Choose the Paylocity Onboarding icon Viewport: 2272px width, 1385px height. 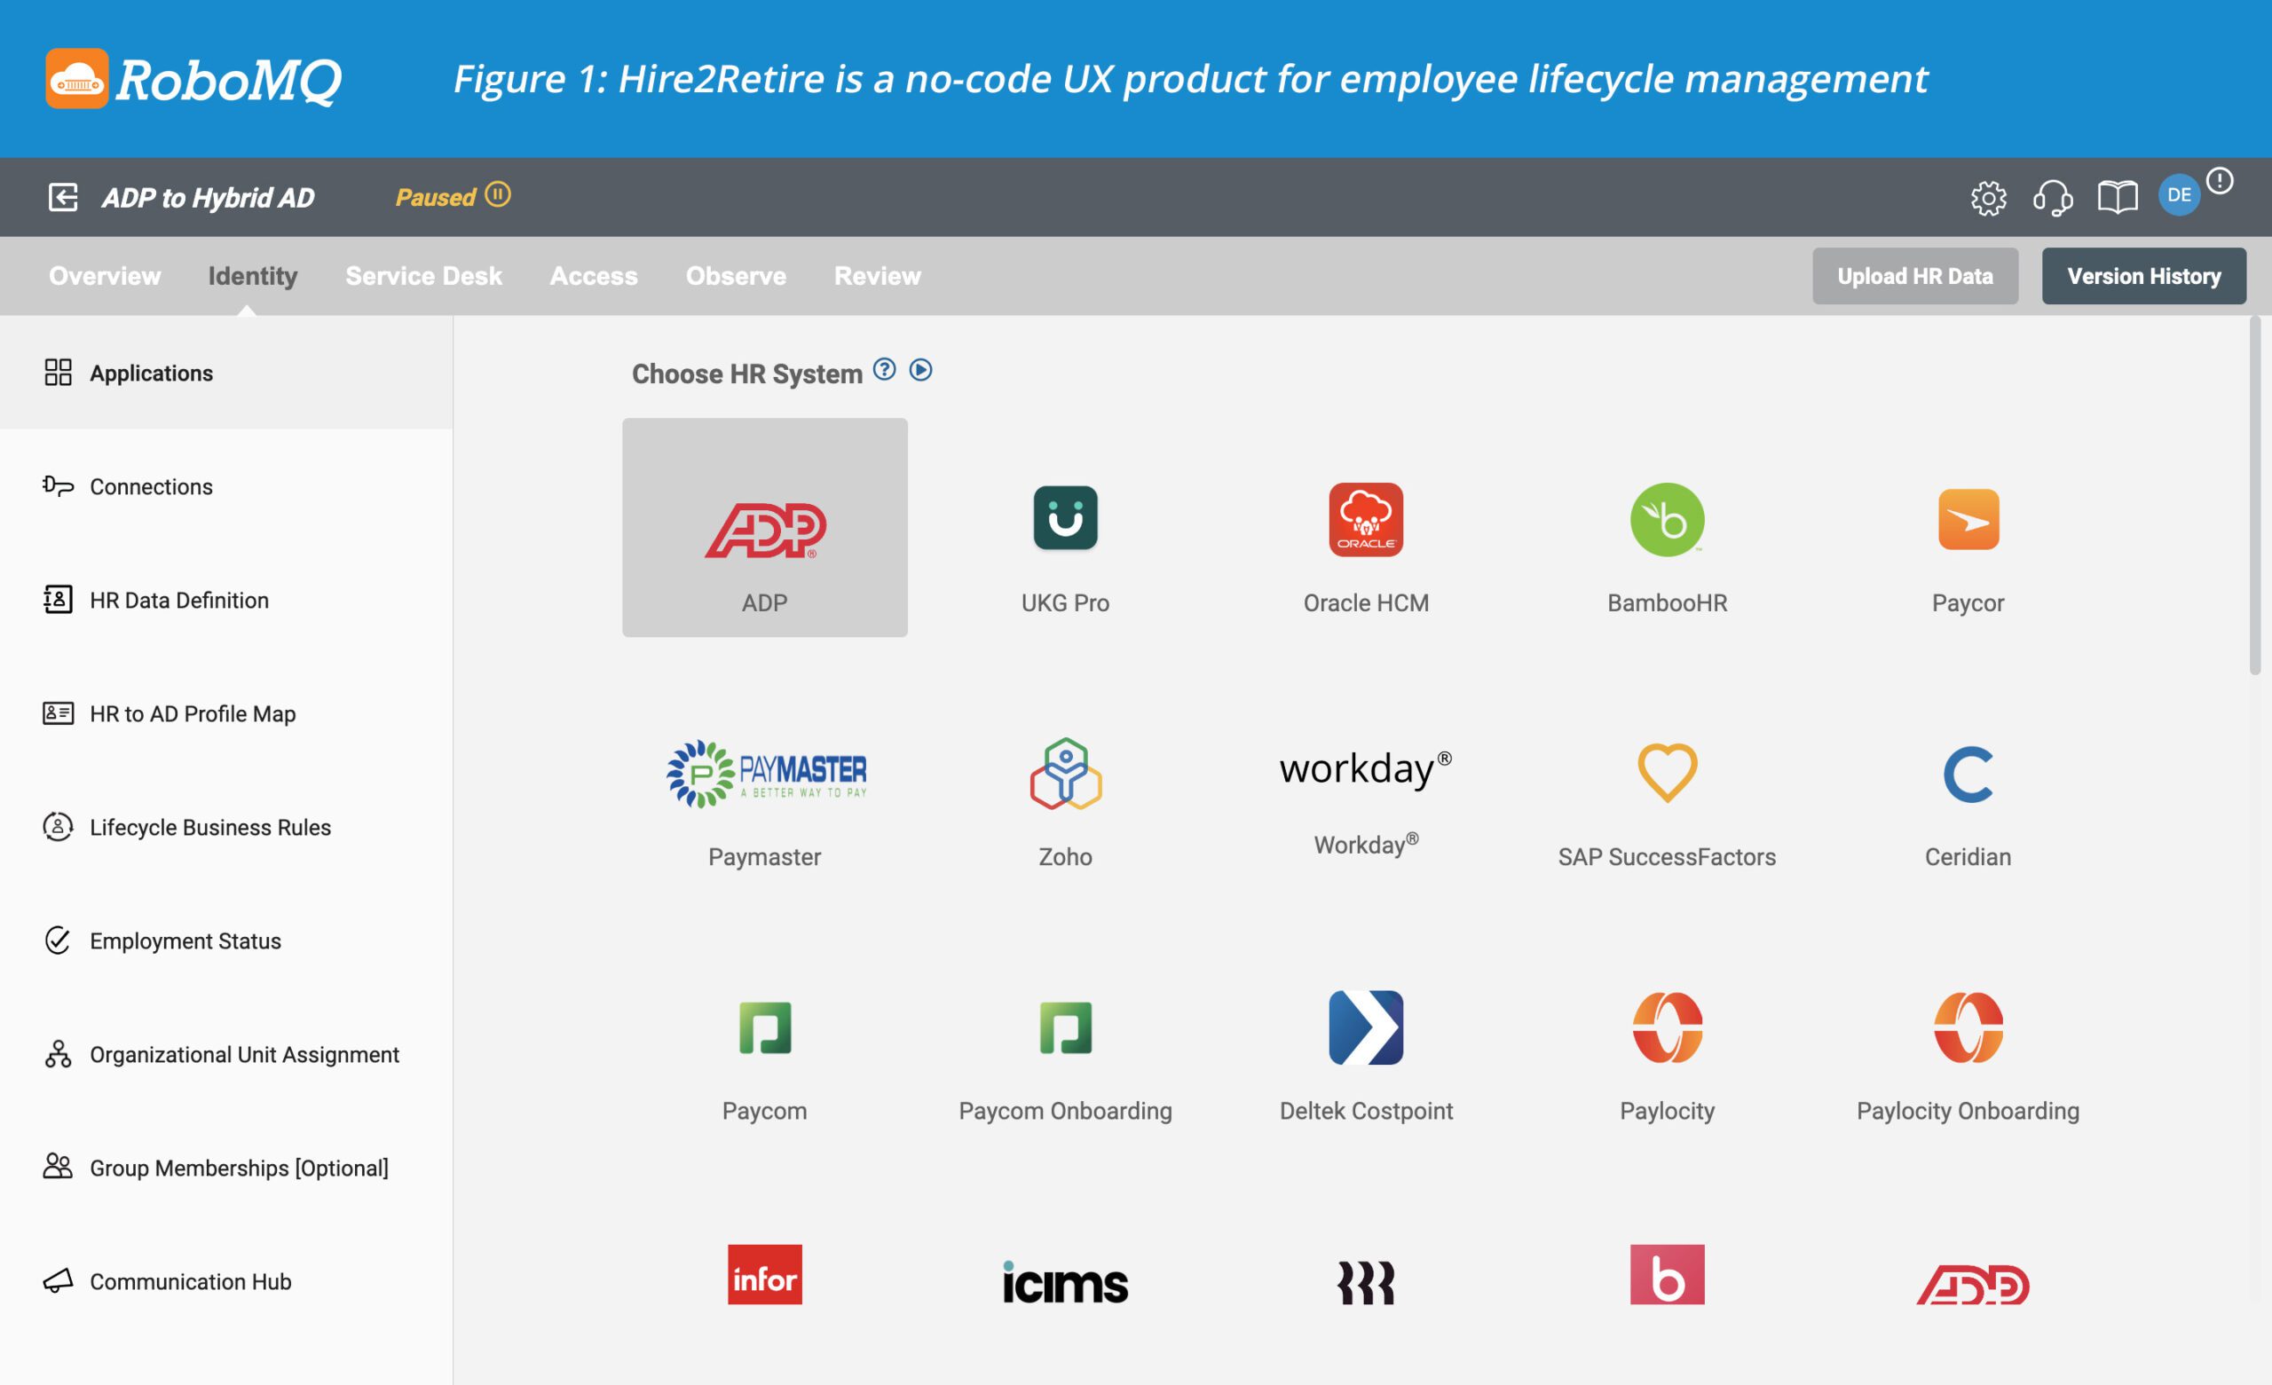click(x=1968, y=1027)
